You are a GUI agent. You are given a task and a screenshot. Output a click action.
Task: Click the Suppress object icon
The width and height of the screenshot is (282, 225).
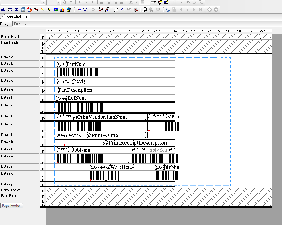click(x=153, y=2)
